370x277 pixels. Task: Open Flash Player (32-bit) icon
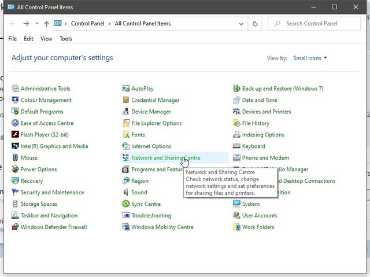pos(15,135)
